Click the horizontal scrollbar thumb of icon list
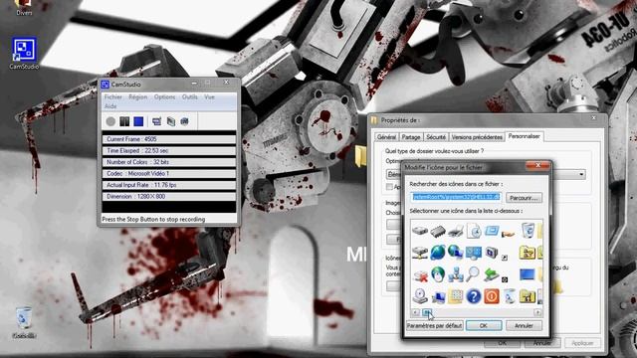 click(427, 312)
